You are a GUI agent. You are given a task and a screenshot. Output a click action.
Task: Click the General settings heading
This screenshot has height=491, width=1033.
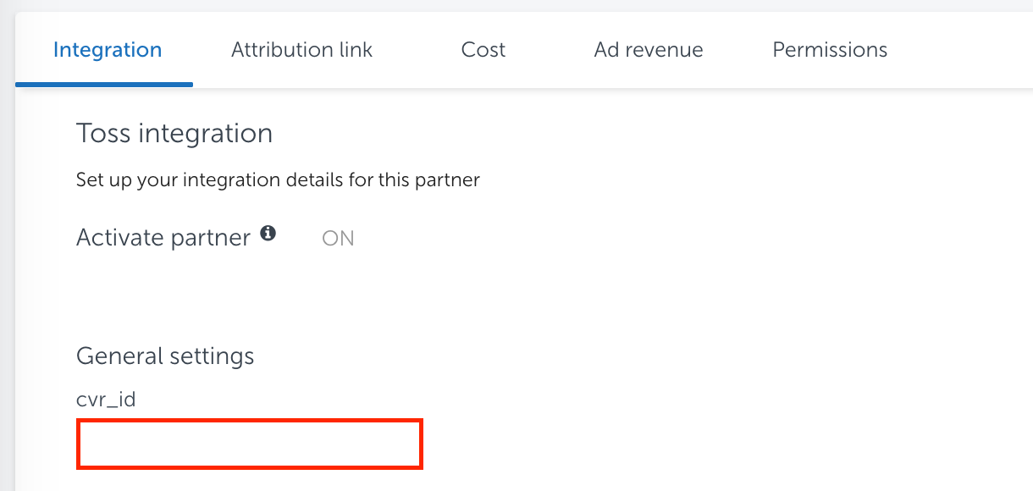(165, 356)
